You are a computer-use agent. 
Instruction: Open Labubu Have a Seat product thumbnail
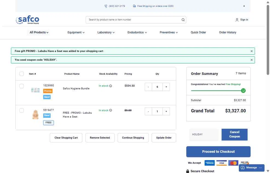35,114
